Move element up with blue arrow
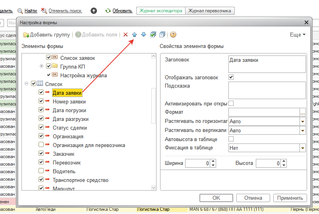 click(135, 34)
